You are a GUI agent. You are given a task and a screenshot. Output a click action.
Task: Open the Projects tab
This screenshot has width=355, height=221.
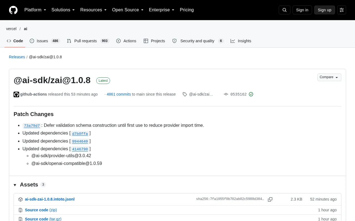154,41
